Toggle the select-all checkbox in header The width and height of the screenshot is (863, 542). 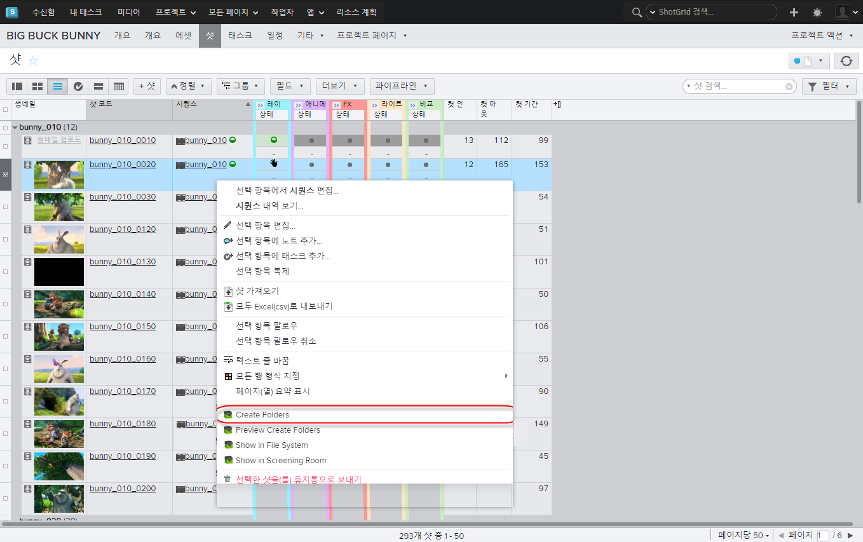6,109
